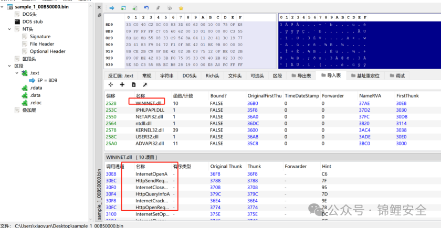Click the sample_1_00B50000.bin file icon

10,7
